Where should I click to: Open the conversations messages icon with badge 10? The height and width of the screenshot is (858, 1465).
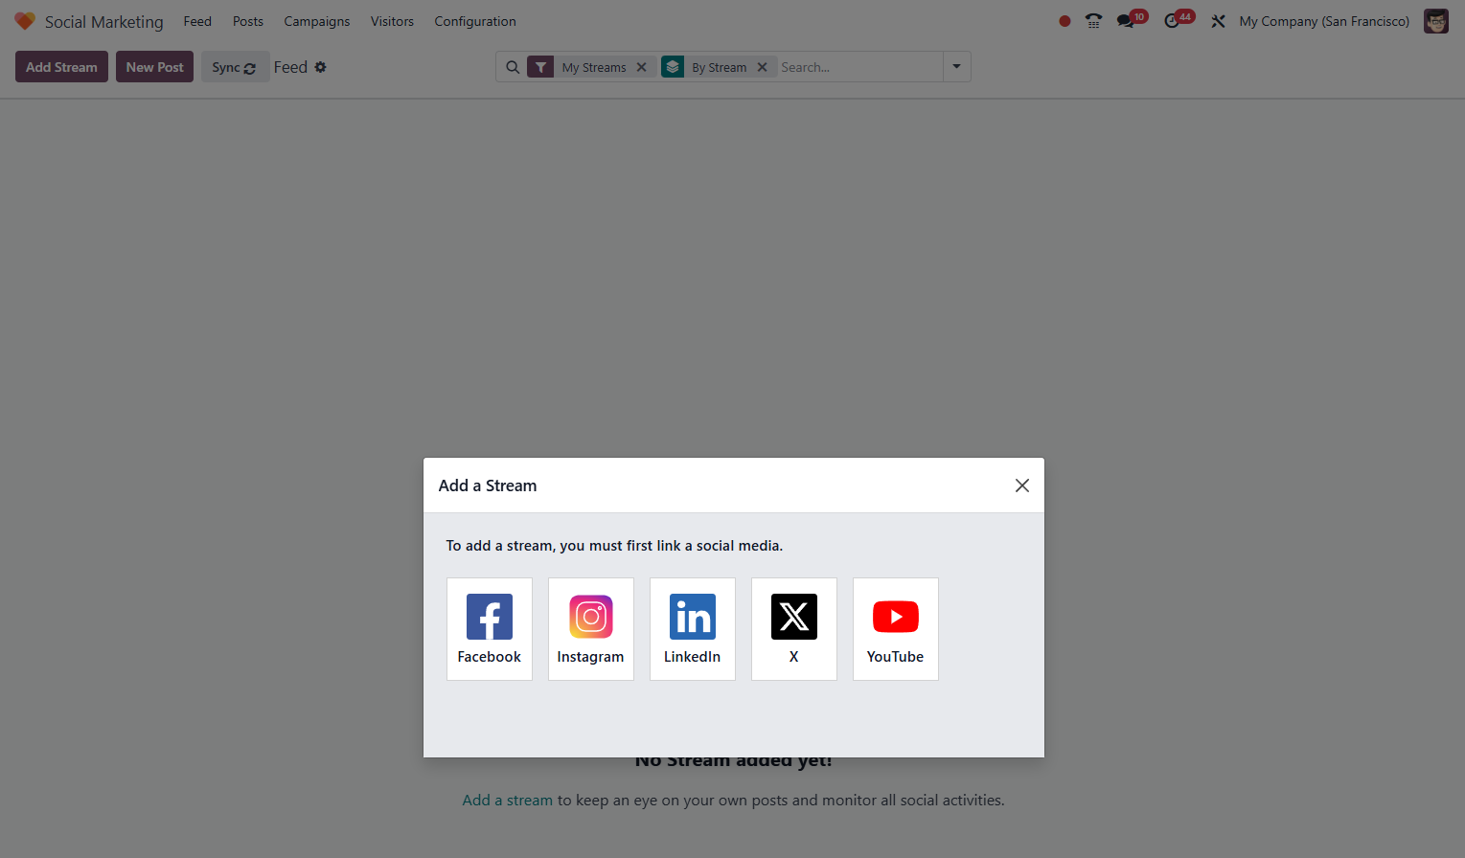pos(1132,19)
